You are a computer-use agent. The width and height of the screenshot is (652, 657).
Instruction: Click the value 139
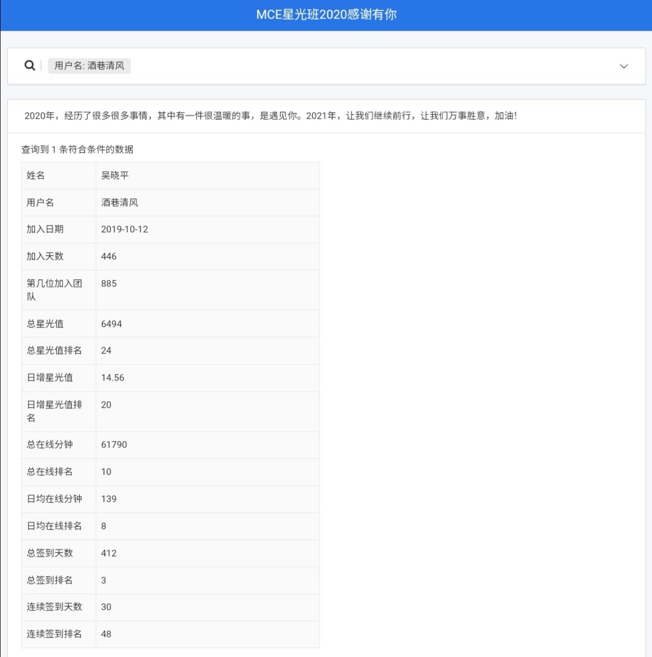coord(109,499)
